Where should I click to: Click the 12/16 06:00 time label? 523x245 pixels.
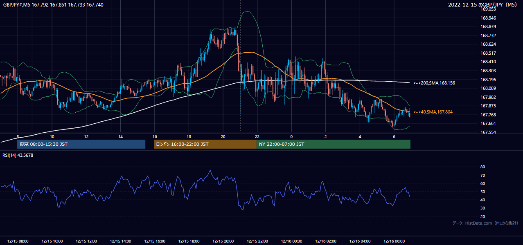tap(394, 241)
